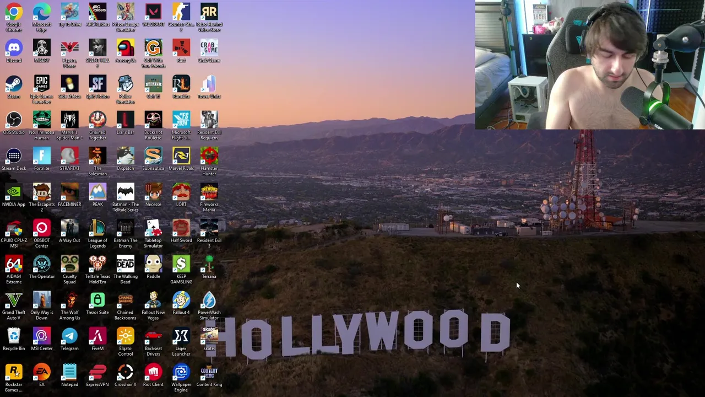Click the Split Fiction shortcut

point(97,83)
